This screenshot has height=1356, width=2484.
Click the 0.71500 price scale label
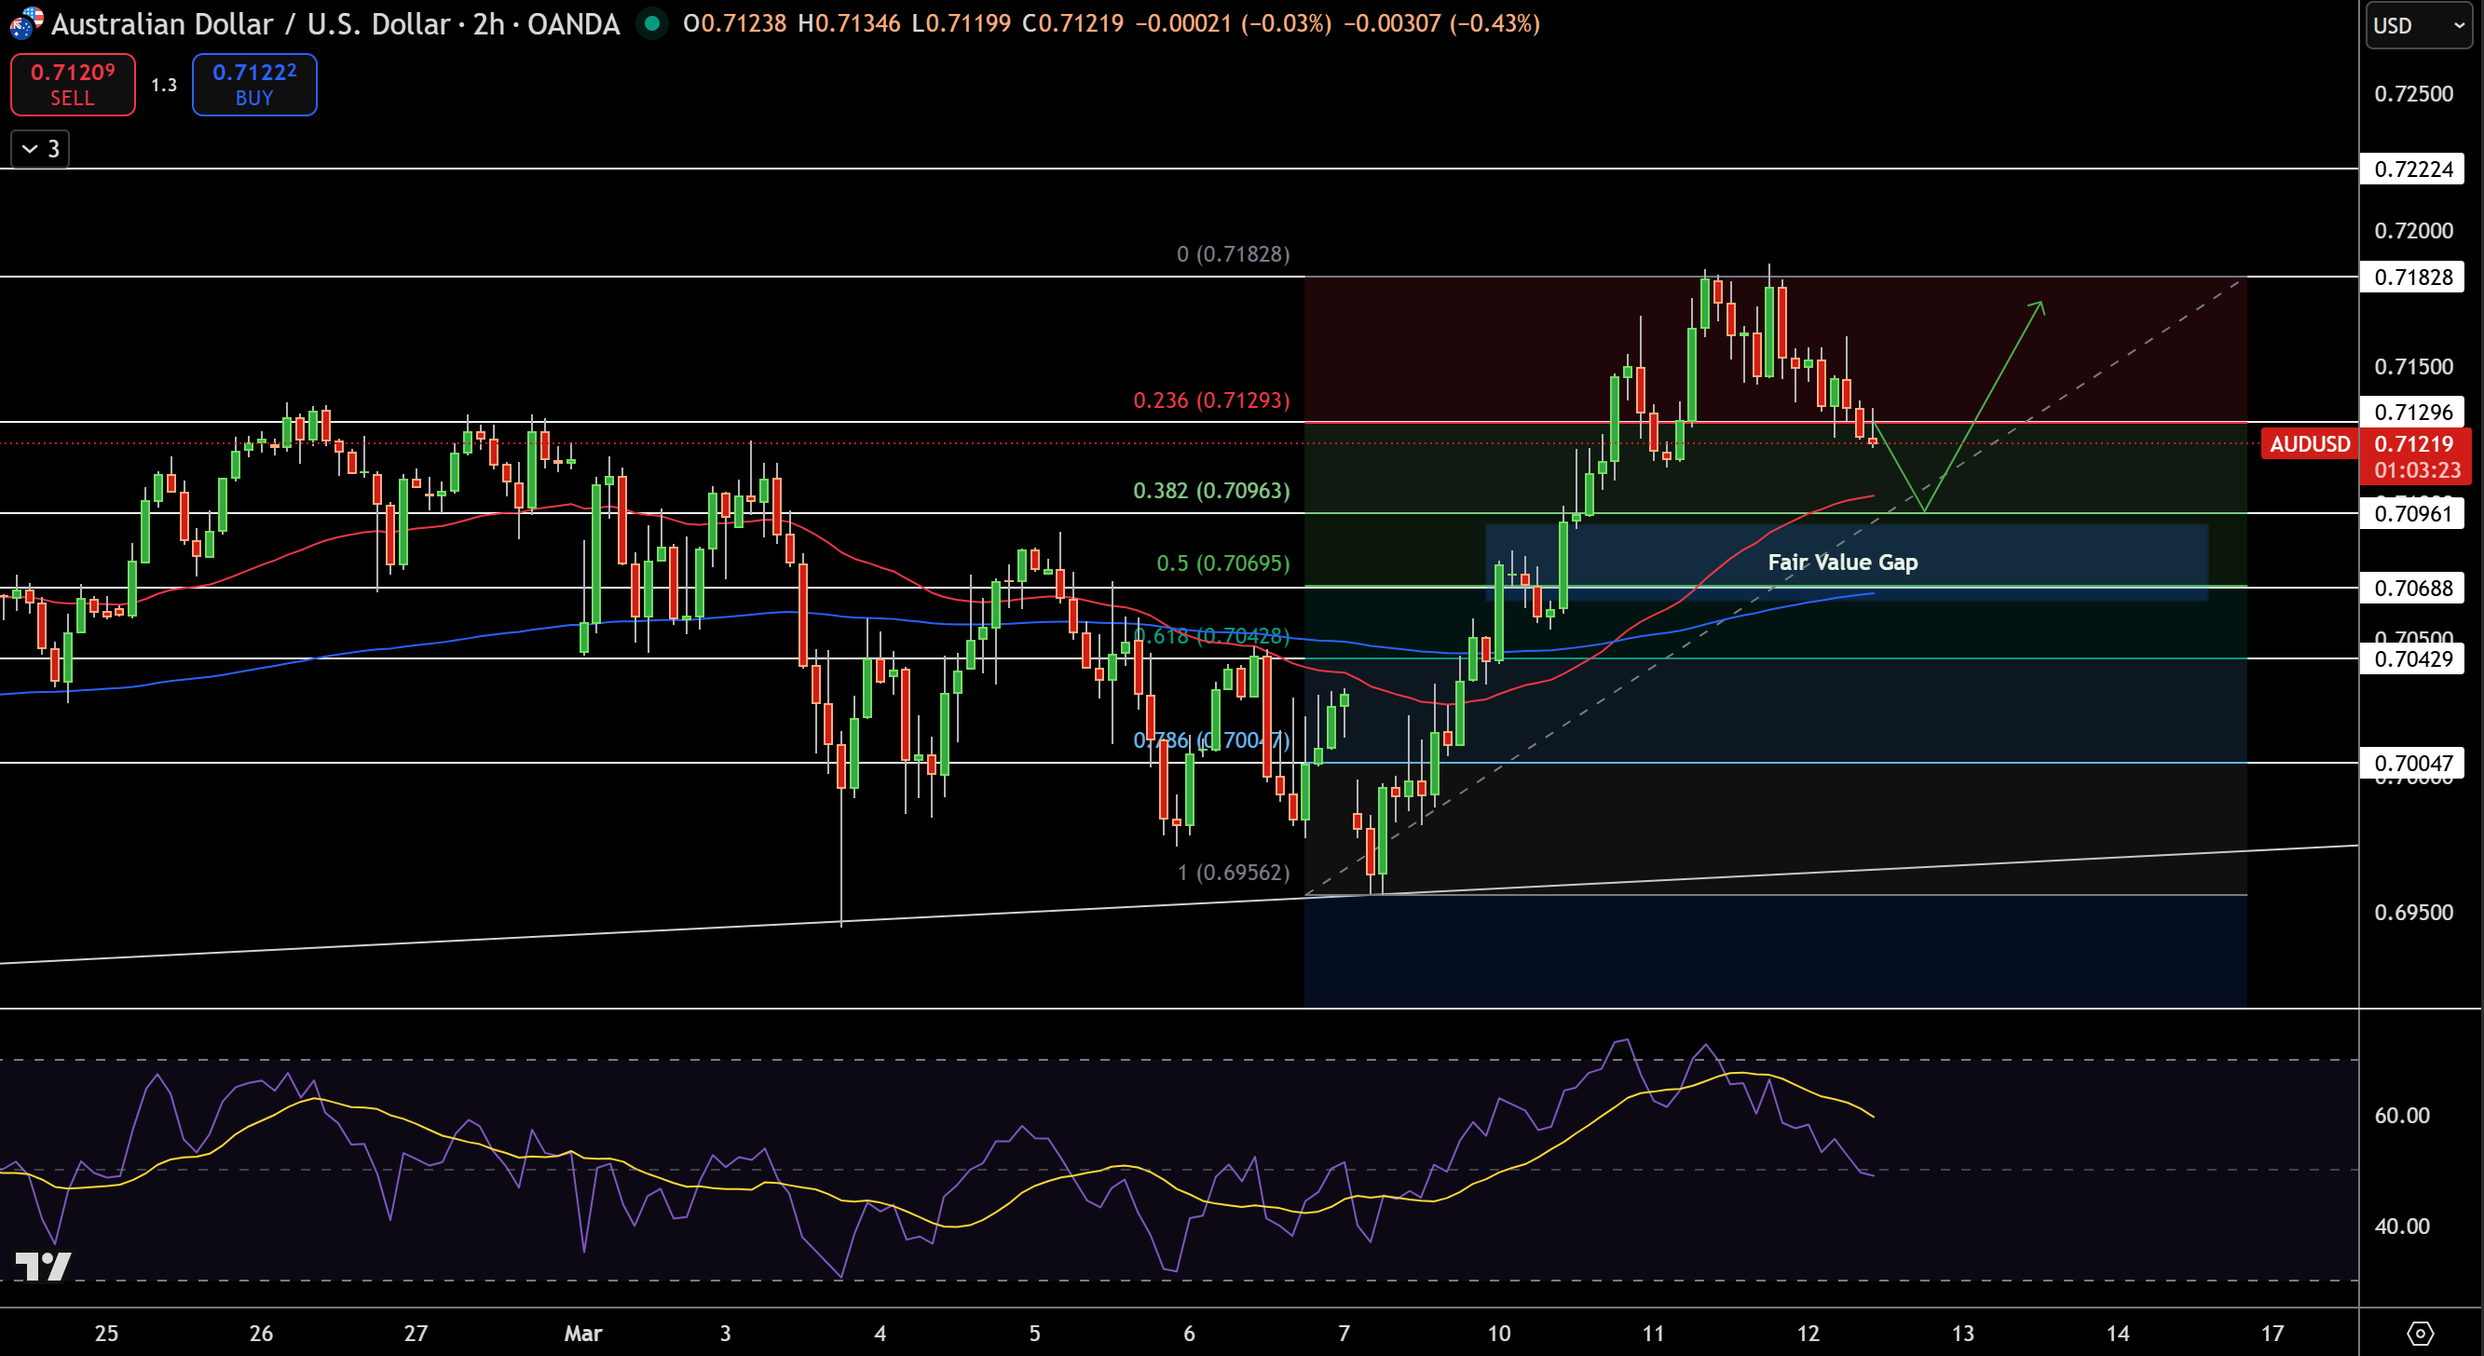click(2412, 366)
